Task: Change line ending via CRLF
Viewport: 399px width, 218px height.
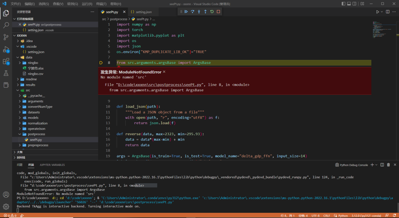Action: coord(327,216)
